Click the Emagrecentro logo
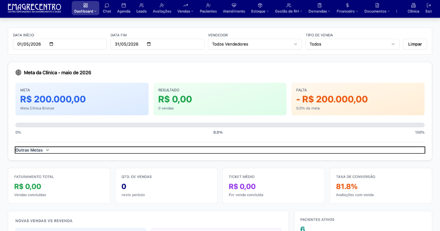Screen dimensions: 440x231 coord(34,8)
